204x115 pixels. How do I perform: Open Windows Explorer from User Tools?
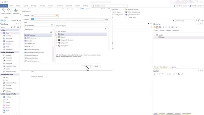(132, 9)
